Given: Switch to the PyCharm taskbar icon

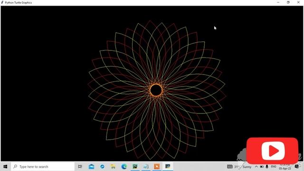Looking at the screenshot, I should [x=135, y=167].
